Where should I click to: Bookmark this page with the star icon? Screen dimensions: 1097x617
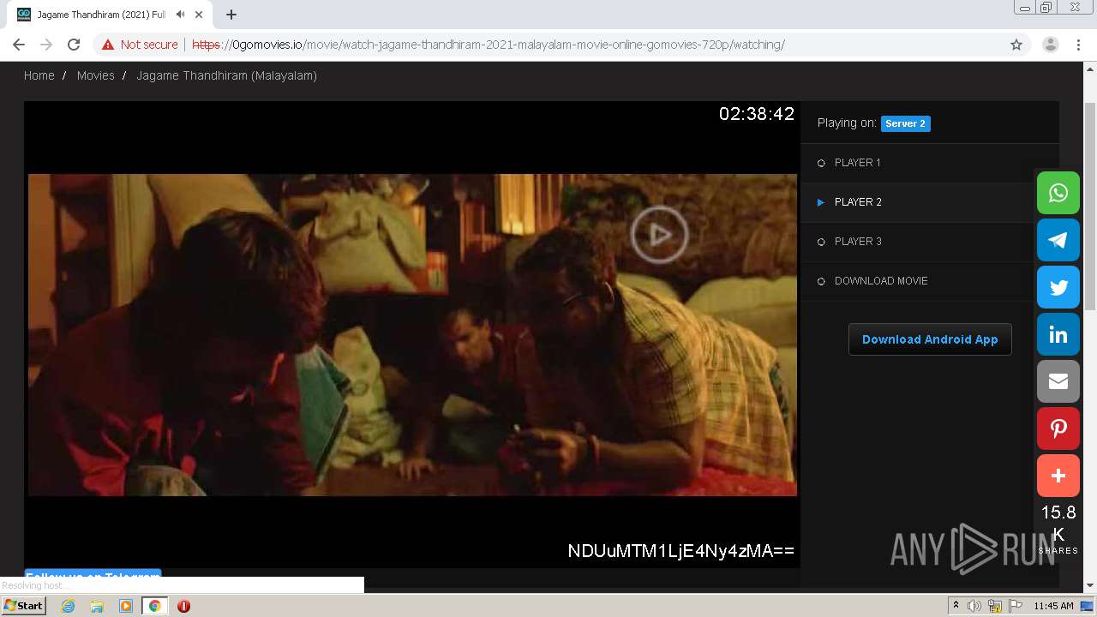pos(1016,45)
